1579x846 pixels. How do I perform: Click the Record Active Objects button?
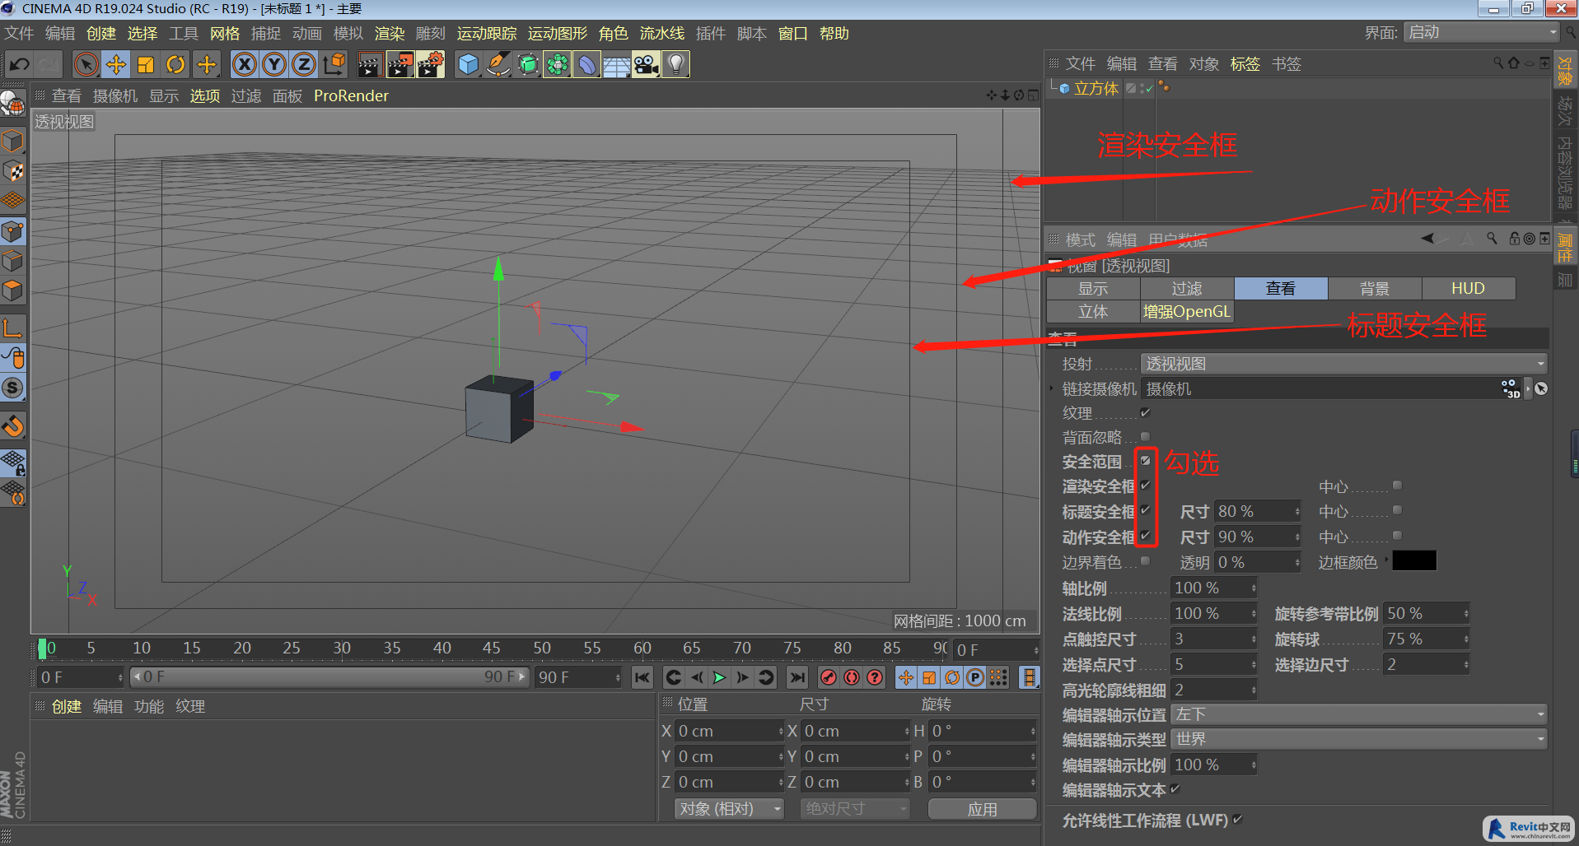[x=829, y=677]
